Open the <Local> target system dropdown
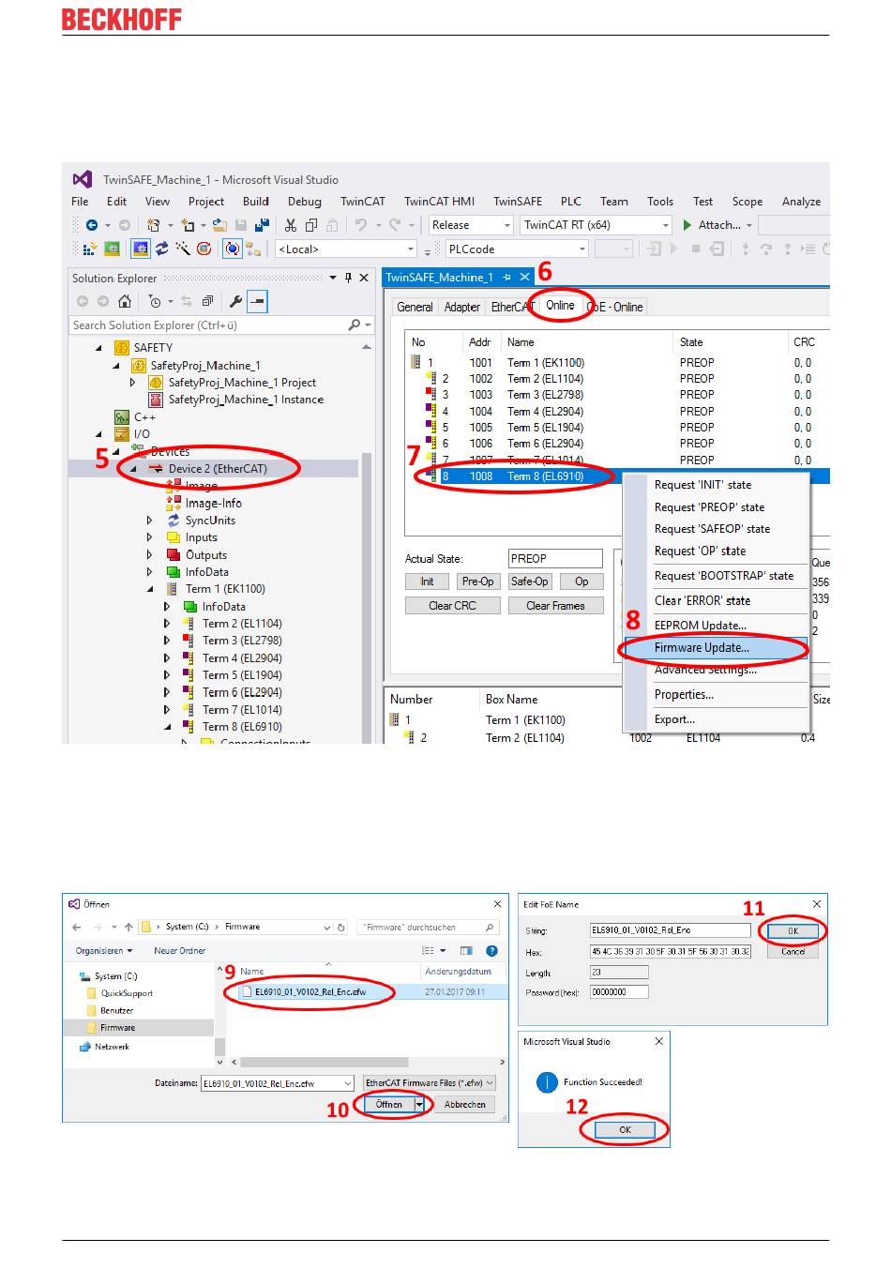 411,249
